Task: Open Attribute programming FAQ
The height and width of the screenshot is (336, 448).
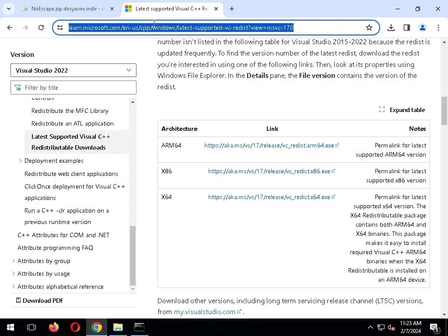Action: (55, 248)
